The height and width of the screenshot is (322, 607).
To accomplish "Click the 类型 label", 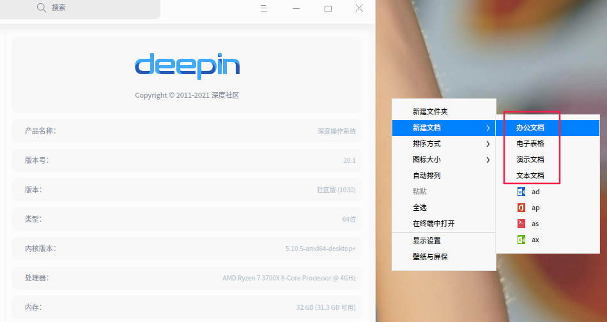I will 33,219.
